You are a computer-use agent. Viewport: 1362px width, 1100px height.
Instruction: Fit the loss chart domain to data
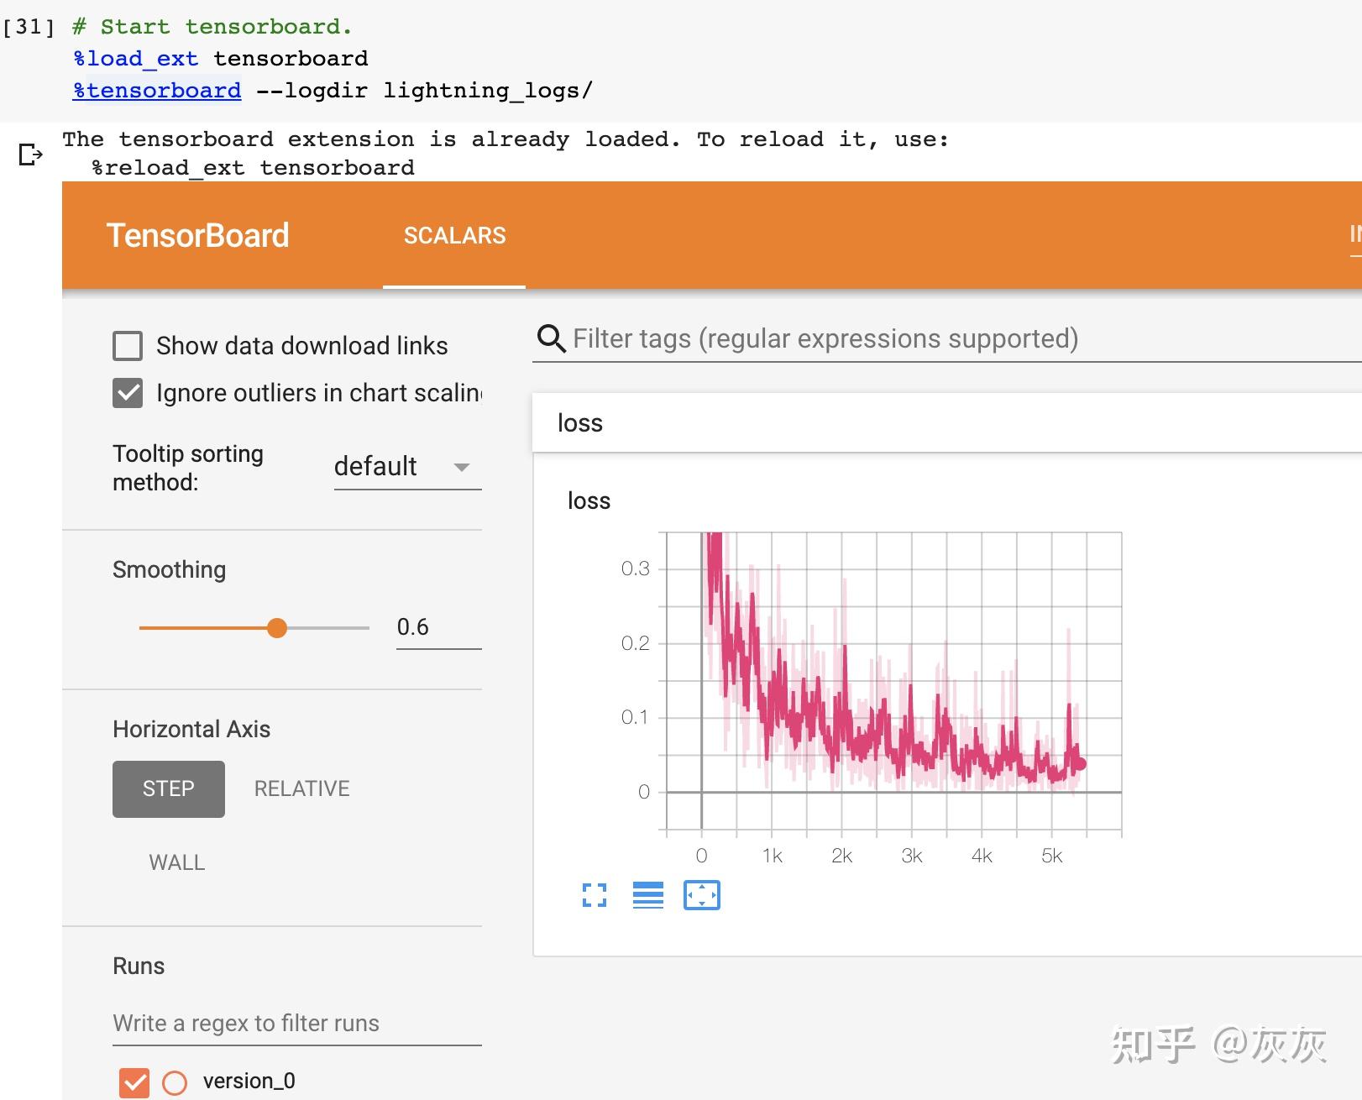(x=702, y=895)
